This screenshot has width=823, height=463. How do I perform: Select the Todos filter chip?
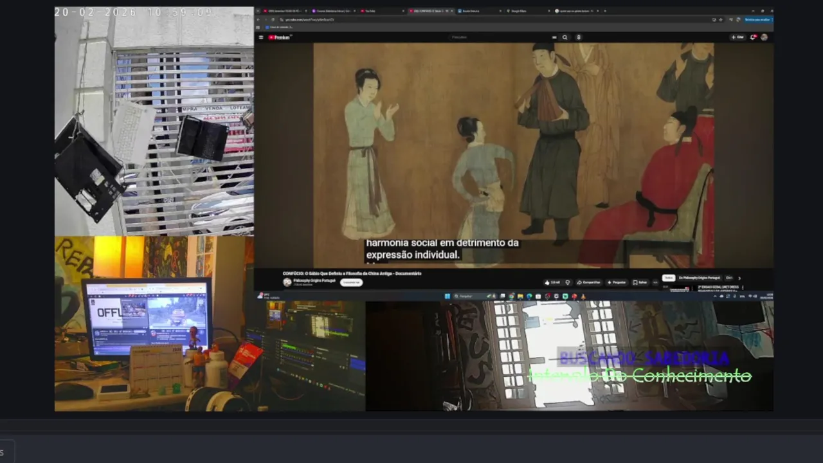click(669, 278)
